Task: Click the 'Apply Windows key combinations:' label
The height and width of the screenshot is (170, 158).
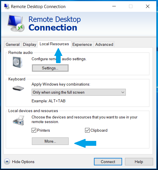Action: point(61,84)
